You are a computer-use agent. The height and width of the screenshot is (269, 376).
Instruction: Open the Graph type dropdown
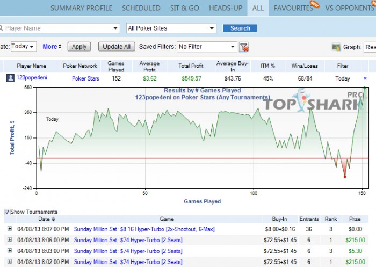tap(370, 47)
